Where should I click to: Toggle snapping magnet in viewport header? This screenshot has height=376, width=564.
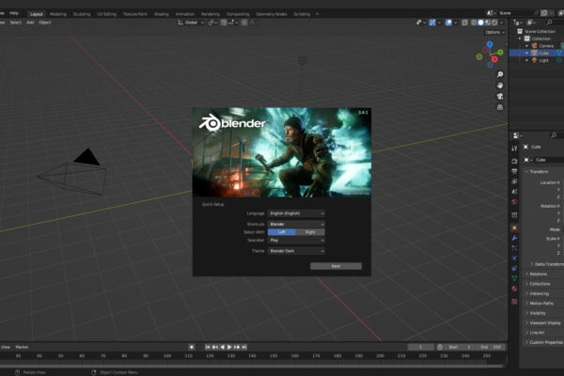click(224, 23)
